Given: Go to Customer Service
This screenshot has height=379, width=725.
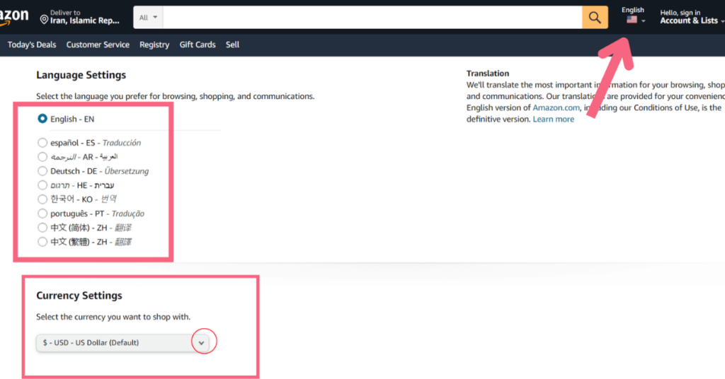Looking at the screenshot, I should [98, 45].
